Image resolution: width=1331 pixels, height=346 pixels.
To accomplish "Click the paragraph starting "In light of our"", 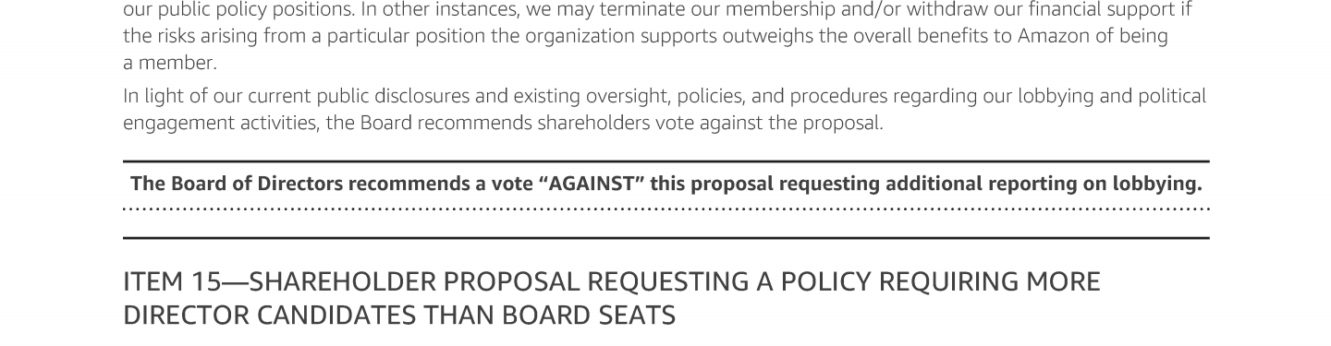I will [665, 110].
